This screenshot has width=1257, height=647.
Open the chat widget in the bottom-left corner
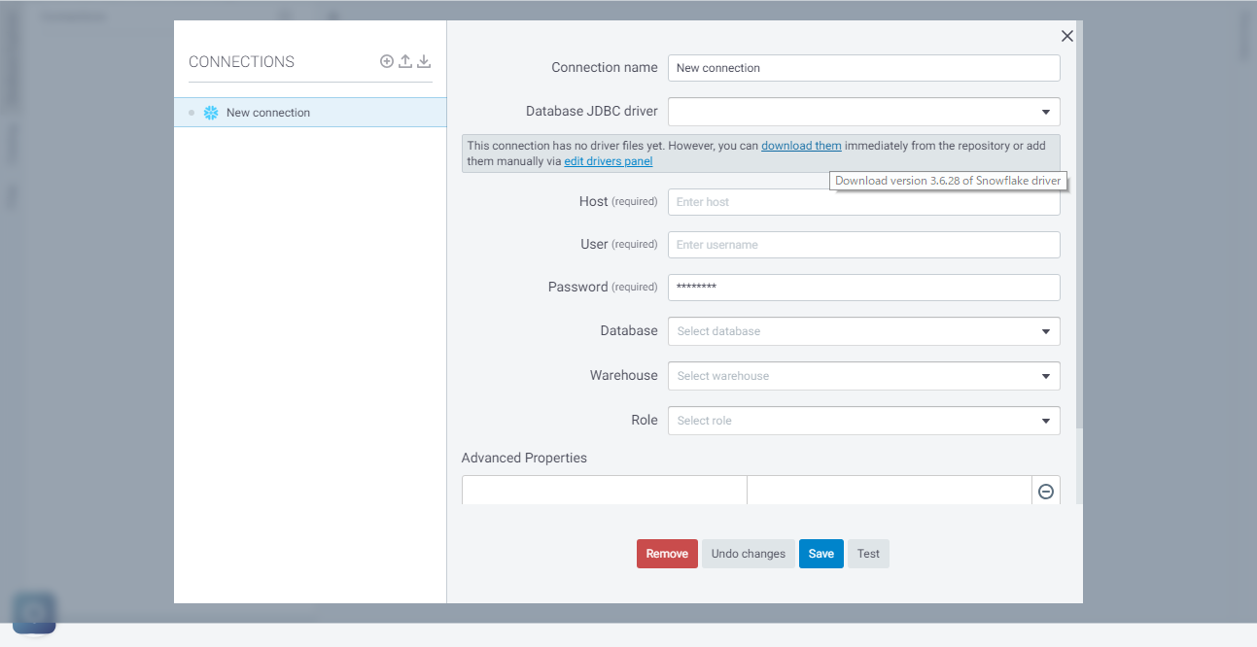[34, 613]
